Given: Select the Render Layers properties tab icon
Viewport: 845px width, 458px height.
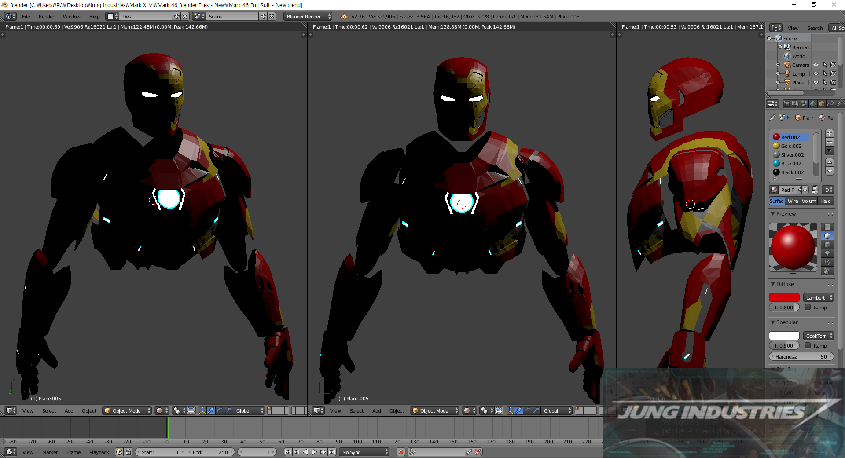Looking at the screenshot, I should pyautogui.click(x=795, y=104).
